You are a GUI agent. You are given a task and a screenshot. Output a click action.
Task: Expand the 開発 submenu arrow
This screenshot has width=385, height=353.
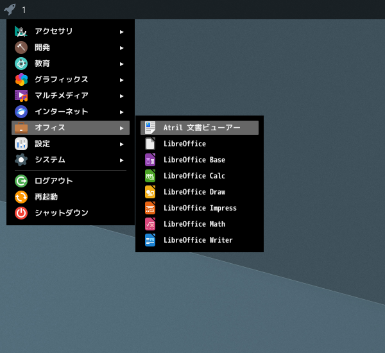121,48
